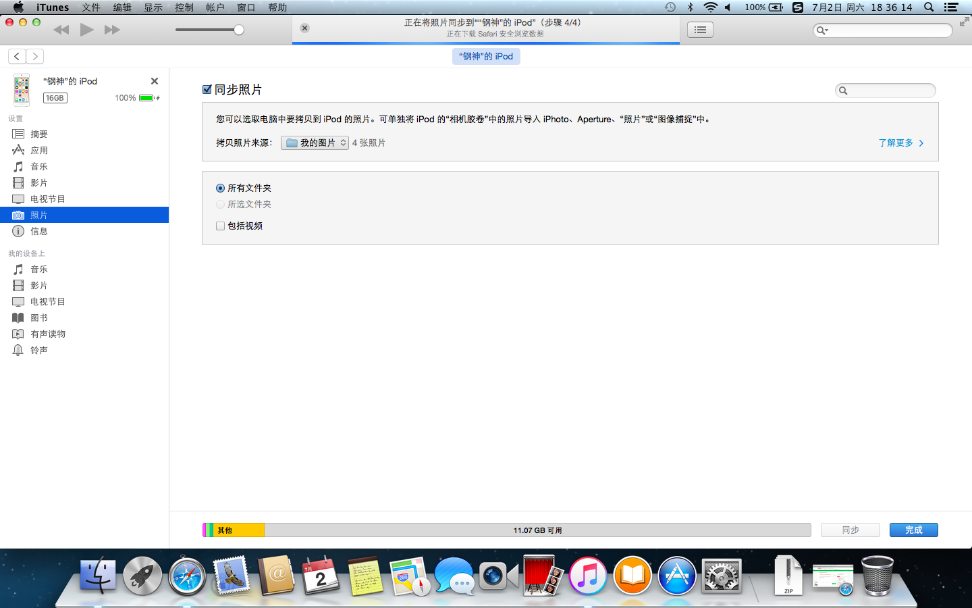Image resolution: width=972 pixels, height=608 pixels.
Task: Eject the iPod with sidebar X icon
Action: coord(155,81)
